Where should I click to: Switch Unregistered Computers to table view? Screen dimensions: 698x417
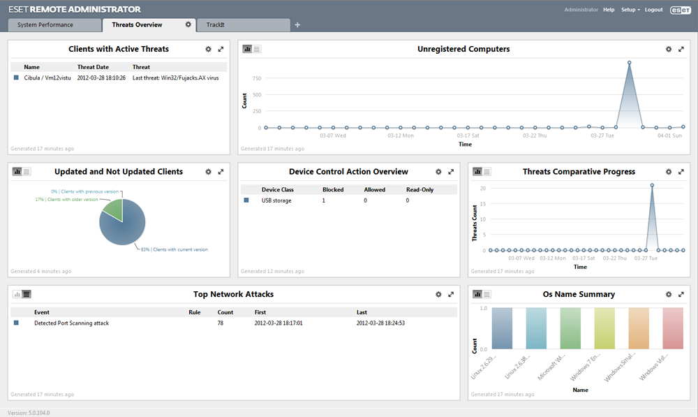click(x=257, y=49)
